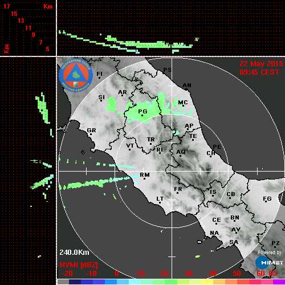Click the HVMI [dBZ] legend title
The height and width of the screenshot is (285, 285).
79,265
